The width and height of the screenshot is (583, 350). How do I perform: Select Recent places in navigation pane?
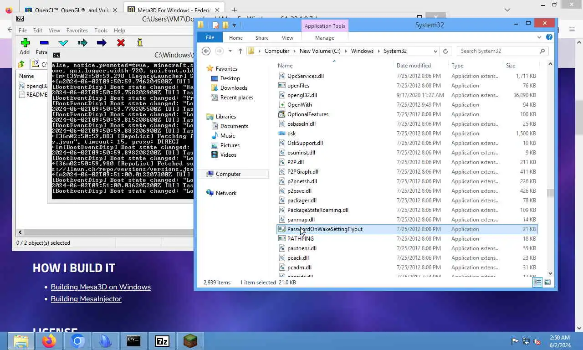pyautogui.click(x=236, y=98)
